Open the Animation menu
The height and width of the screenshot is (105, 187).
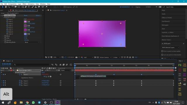(31, 4)
